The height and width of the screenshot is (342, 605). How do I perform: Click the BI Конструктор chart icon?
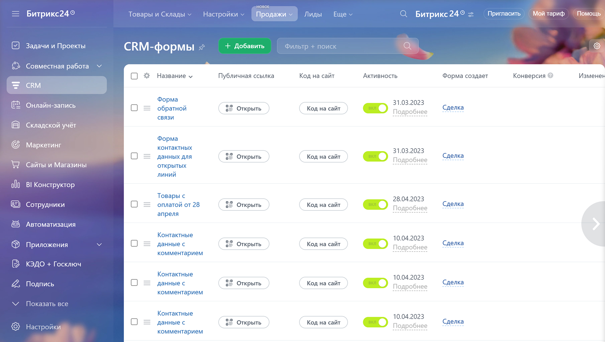coord(15,185)
